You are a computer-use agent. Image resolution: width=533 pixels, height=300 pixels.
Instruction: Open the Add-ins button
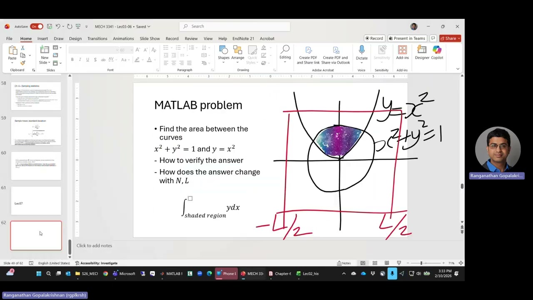[x=402, y=53]
